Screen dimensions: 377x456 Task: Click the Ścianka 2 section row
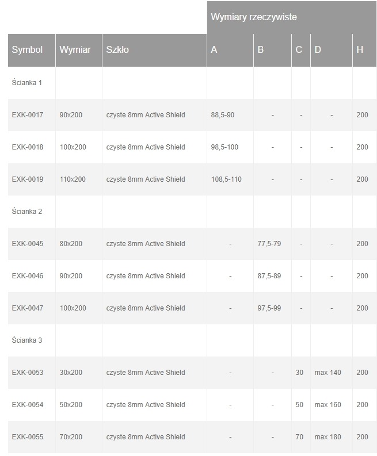tap(27, 212)
